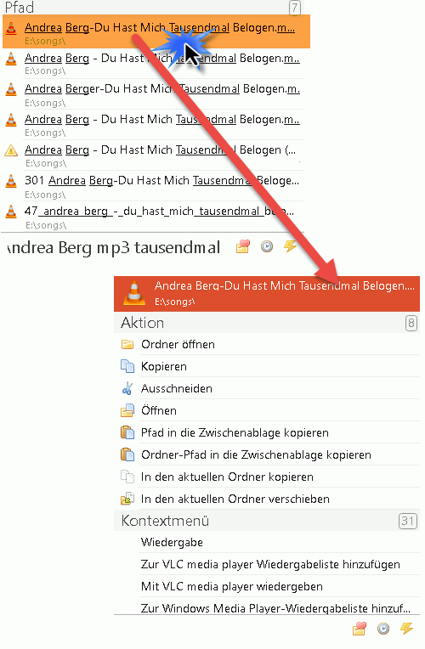Screen dimensions: 425x649
Task: Click the bottom-right lightning bolt icon
Action: tap(406, 629)
